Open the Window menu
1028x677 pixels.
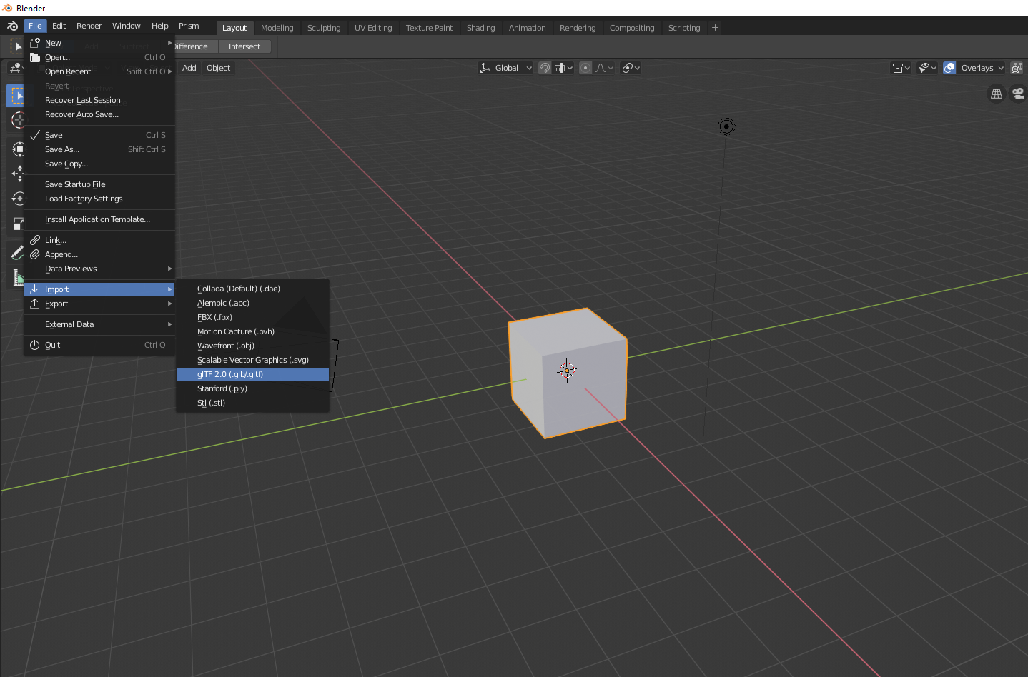click(x=126, y=26)
